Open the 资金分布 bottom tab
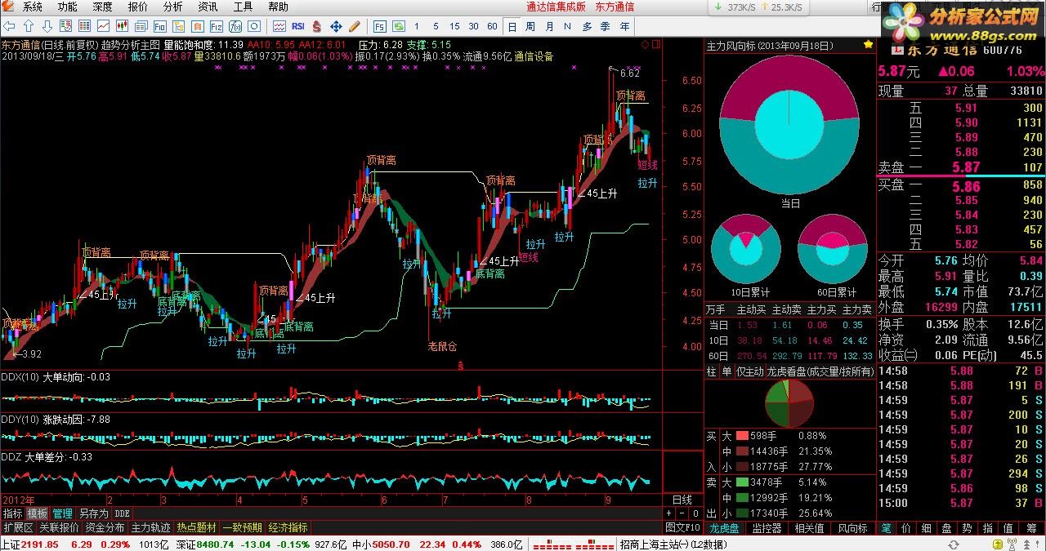Viewport: 1046px width, 551px height. 105,528
